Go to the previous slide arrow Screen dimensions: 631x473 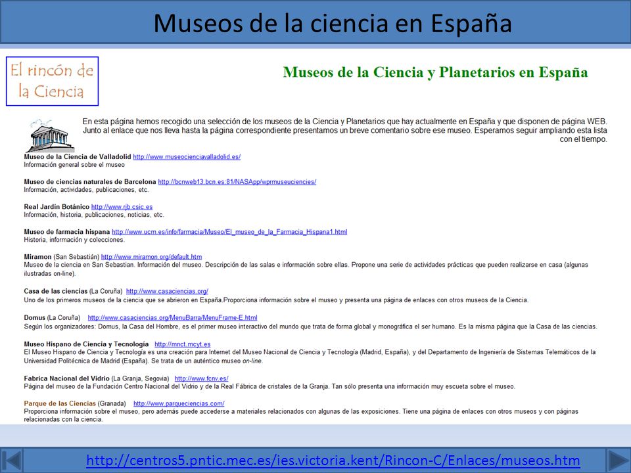pos(12,460)
